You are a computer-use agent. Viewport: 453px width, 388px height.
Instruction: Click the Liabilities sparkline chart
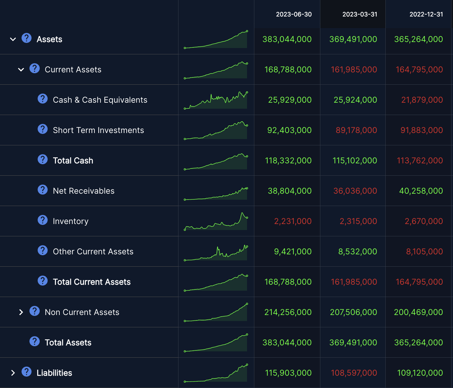pos(216,373)
